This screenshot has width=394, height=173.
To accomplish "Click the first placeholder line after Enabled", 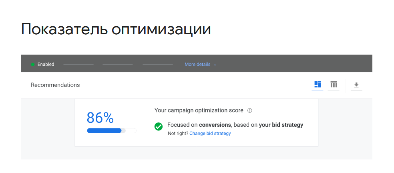I will (78, 64).
